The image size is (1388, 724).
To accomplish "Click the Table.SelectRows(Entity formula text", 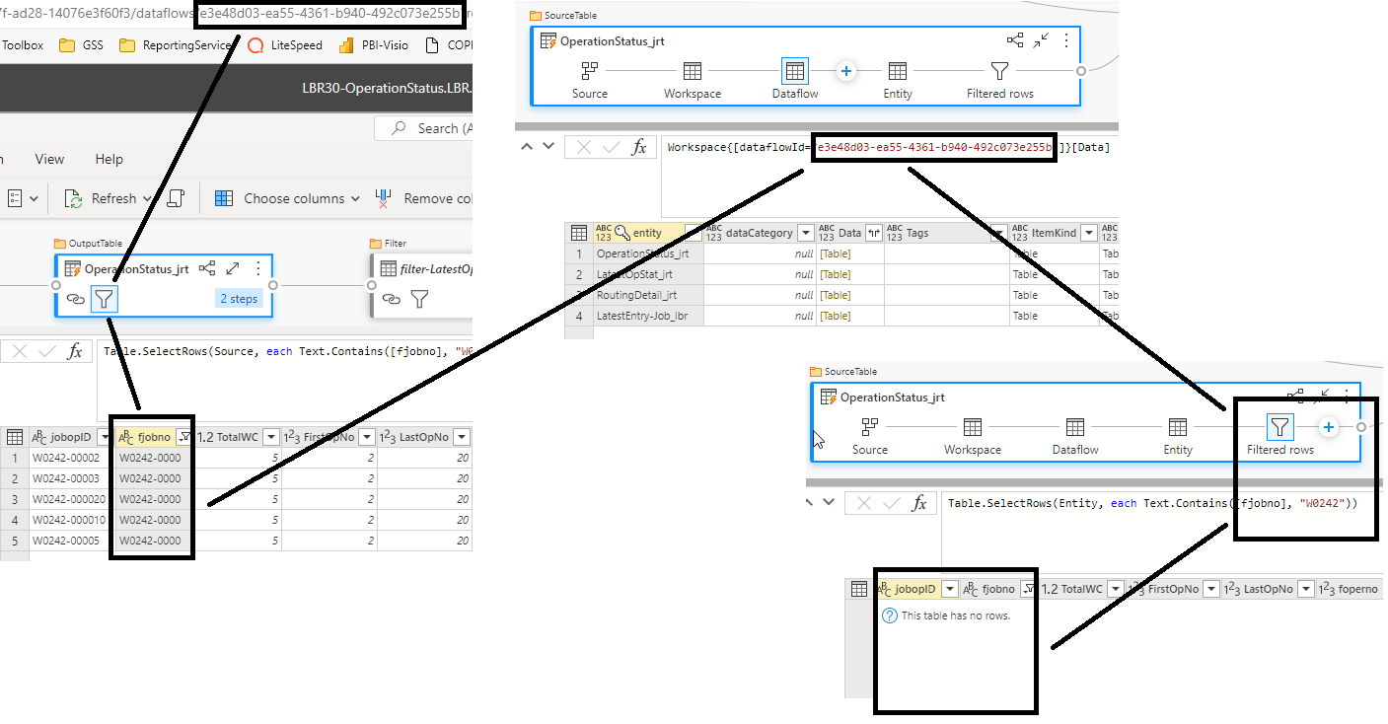I will coord(1153,503).
